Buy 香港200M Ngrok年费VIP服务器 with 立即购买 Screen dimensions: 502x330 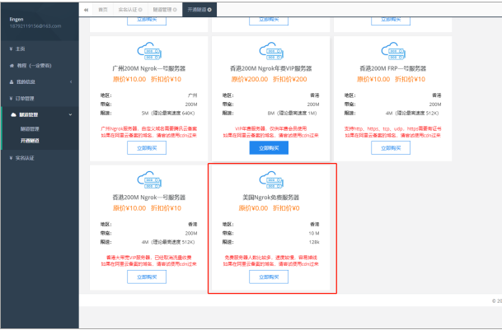click(x=269, y=148)
